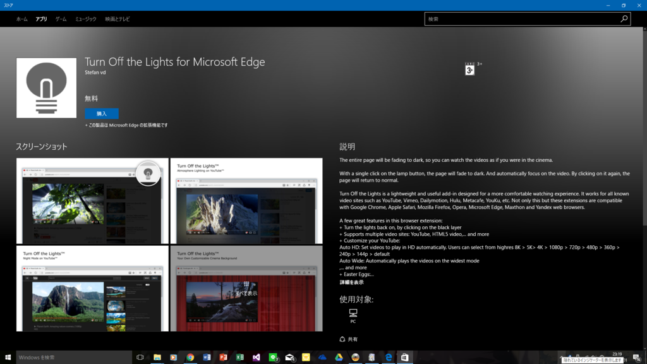Click the 共有 share button
This screenshot has height=364, width=647.
coord(349,339)
